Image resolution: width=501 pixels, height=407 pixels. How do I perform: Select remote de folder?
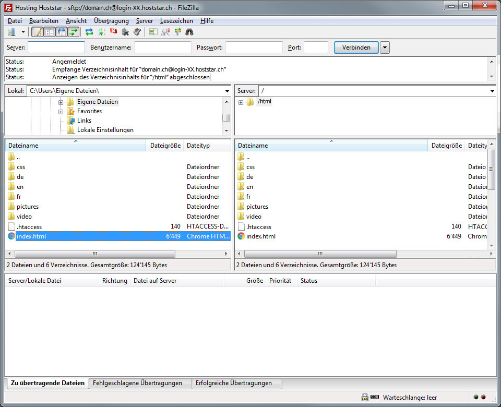[249, 177]
